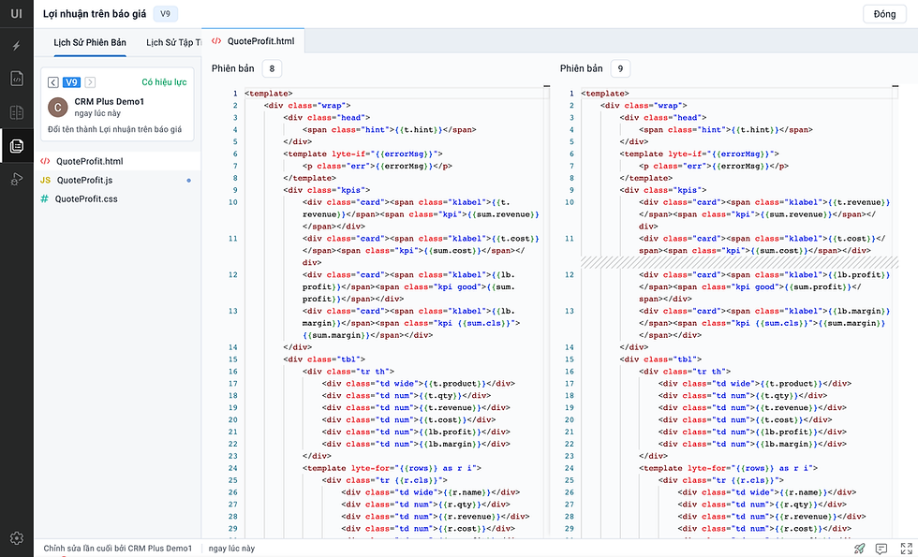Viewport: 918px width, 557px height.
Task: Click line number 24 in the right editor
Action: 570,468
